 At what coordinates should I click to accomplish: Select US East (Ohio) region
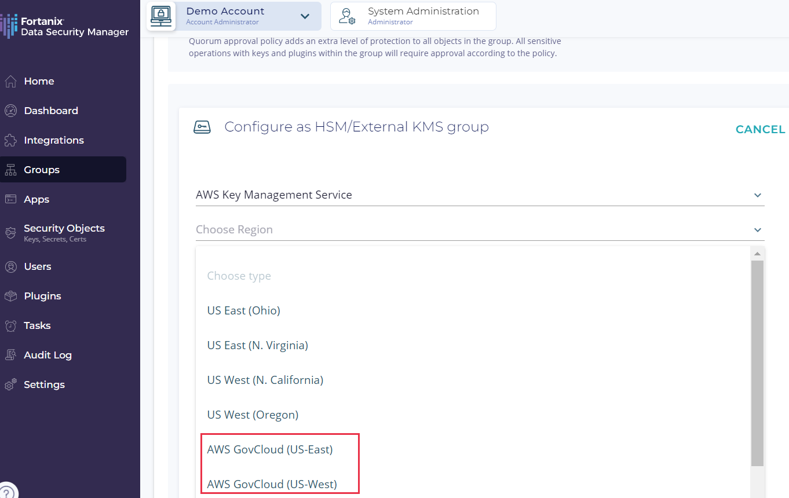coord(244,311)
